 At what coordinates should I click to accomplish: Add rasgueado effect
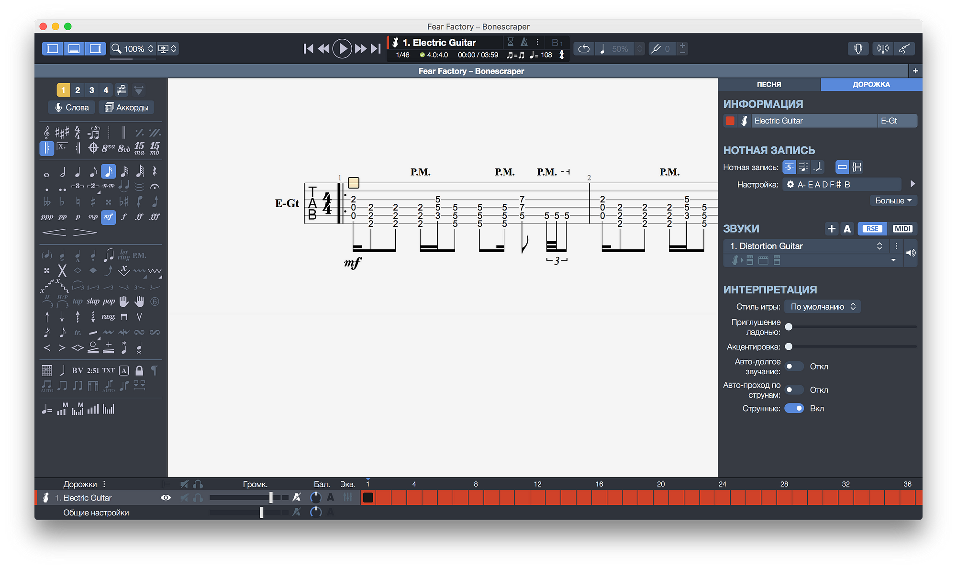tap(108, 317)
